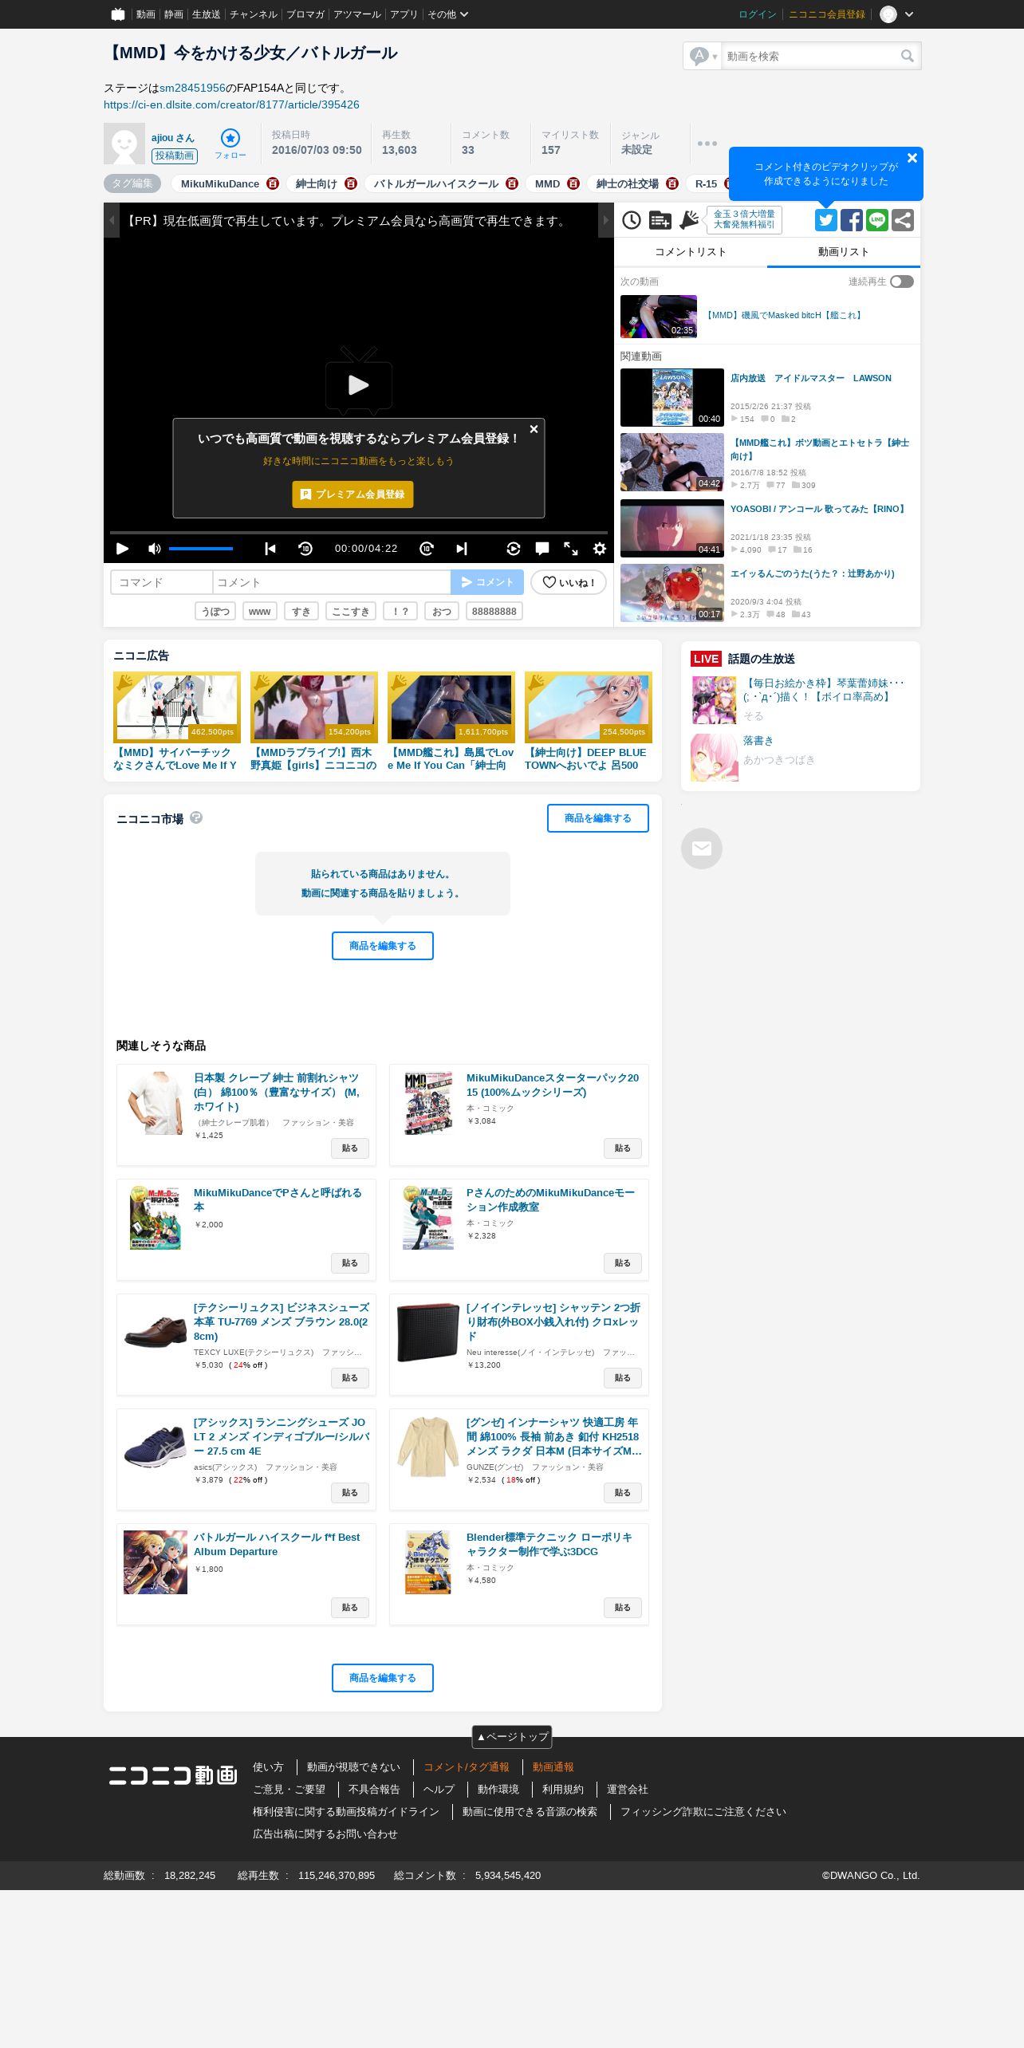Viewport: 1024px width, 2048px height.
Task: Open next video Masked bitcH thumbnail
Action: coord(659,317)
